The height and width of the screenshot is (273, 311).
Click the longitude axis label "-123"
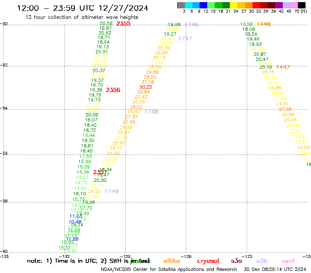click(247, 256)
